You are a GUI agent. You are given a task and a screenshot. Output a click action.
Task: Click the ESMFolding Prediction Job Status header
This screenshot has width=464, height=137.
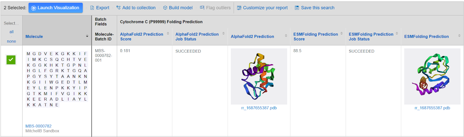[371, 36]
